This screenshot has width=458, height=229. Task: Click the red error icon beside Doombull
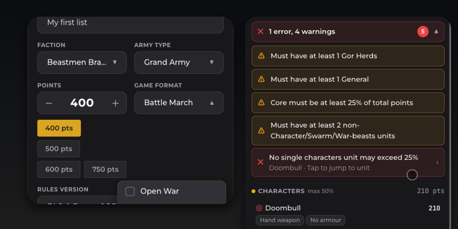tap(259, 208)
